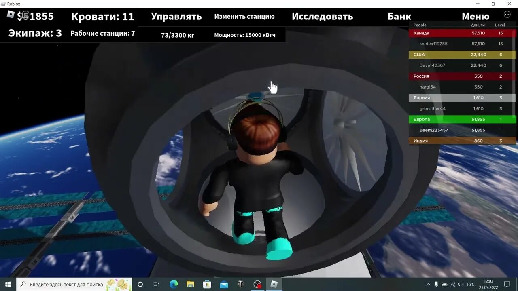Screen dimensions: 518x291
Task: Click the Кровати: 11 counter
Action: (x=102, y=17)
